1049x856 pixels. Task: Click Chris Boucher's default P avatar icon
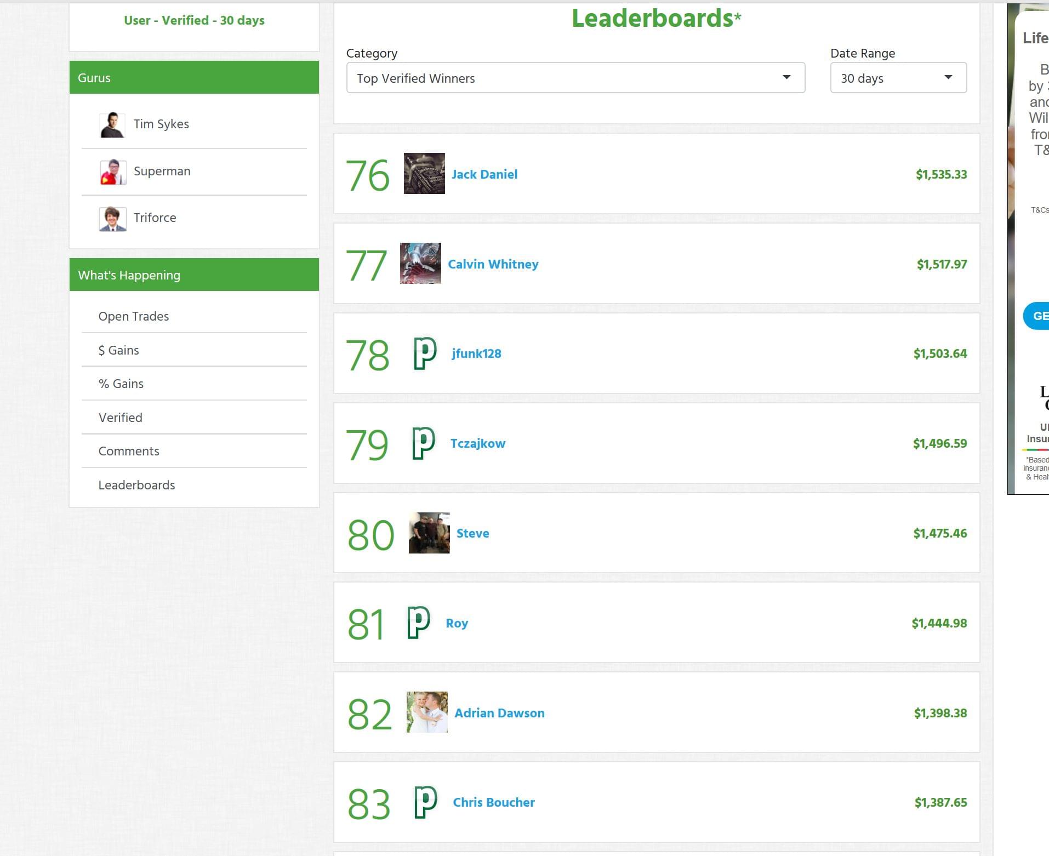[x=426, y=802]
